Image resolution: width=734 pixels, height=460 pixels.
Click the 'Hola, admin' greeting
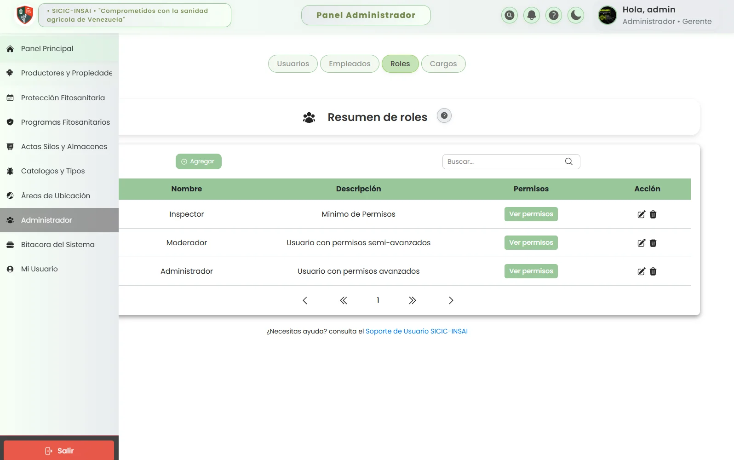(649, 10)
